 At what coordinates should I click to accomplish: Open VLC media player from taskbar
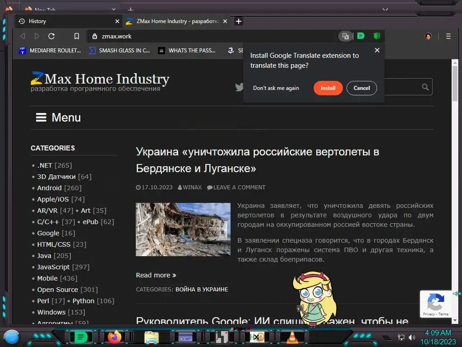point(292,337)
